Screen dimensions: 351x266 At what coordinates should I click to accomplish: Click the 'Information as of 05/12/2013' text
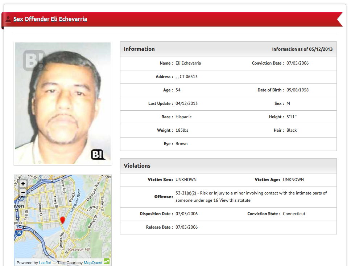point(302,49)
